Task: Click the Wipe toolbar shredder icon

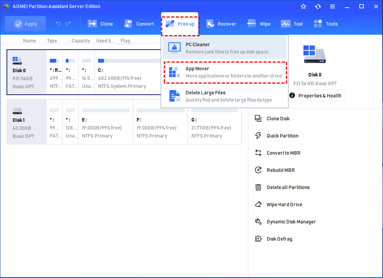Action: 252,24
